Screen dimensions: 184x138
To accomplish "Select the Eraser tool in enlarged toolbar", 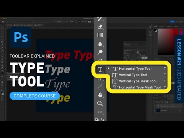I will 100,27.
